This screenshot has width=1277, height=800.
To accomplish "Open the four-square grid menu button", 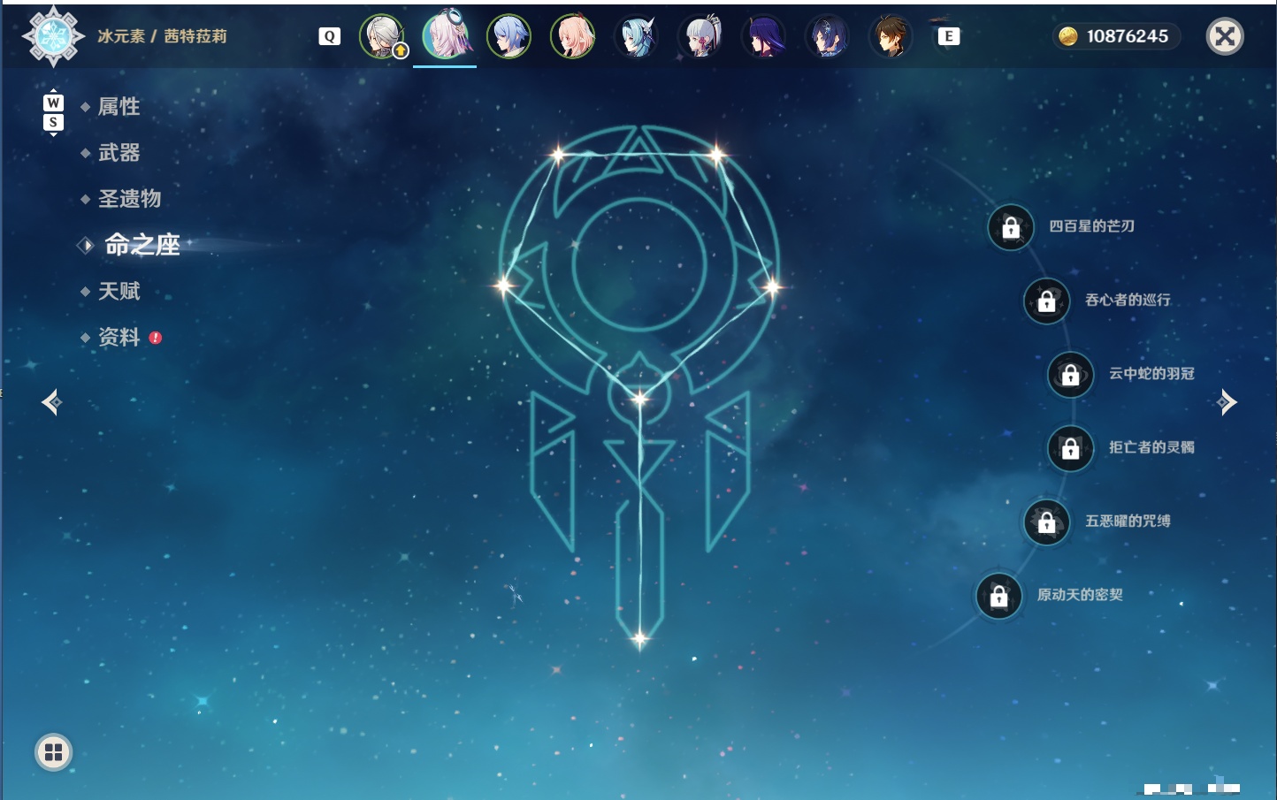I will pos(53,752).
